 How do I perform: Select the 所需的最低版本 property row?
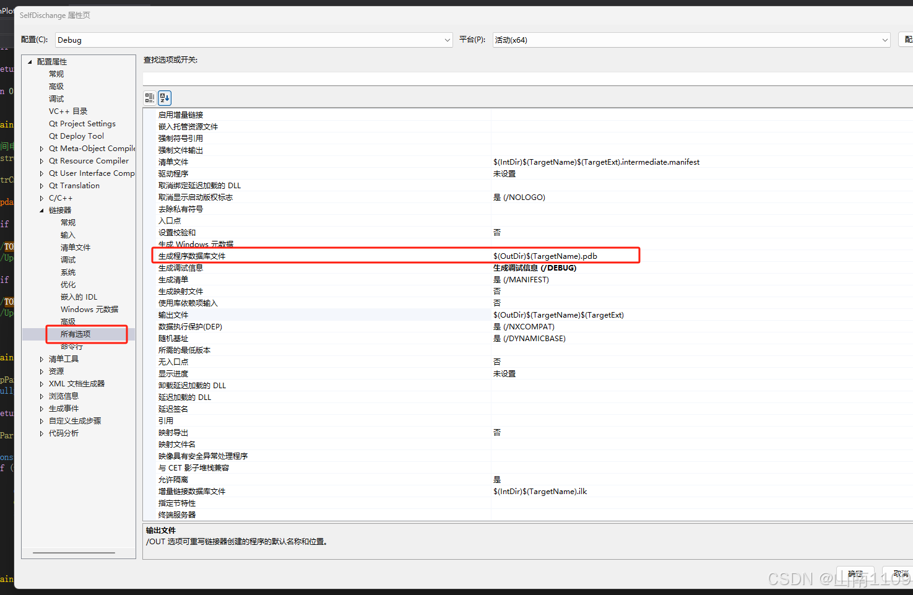[x=527, y=350]
